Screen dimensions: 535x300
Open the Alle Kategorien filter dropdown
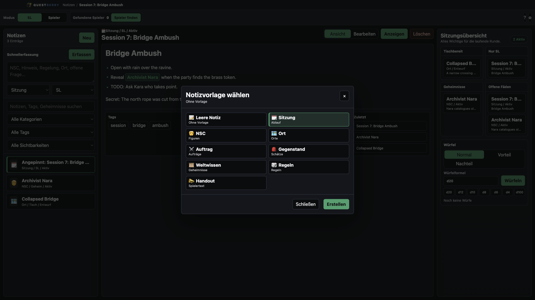pos(51,119)
